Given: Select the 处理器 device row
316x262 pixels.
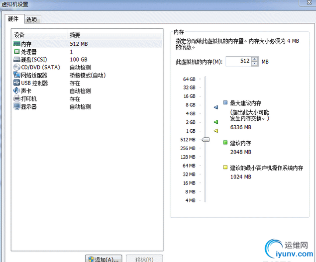Looking at the screenshot, I should (x=87, y=52).
